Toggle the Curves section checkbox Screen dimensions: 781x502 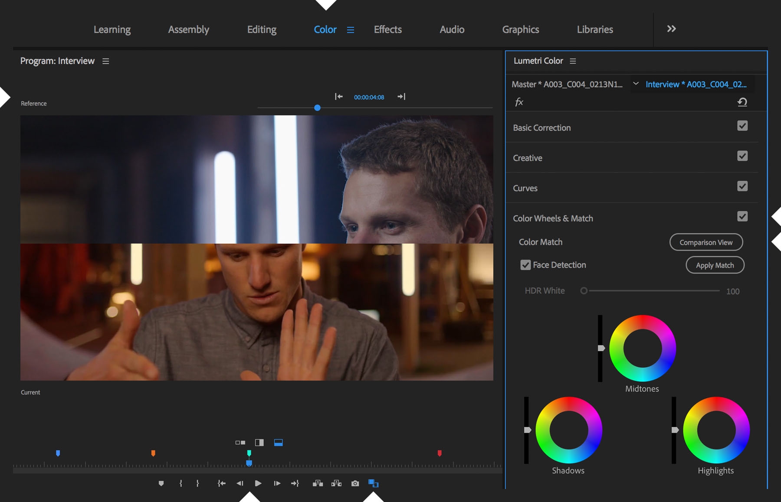pyautogui.click(x=742, y=186)
